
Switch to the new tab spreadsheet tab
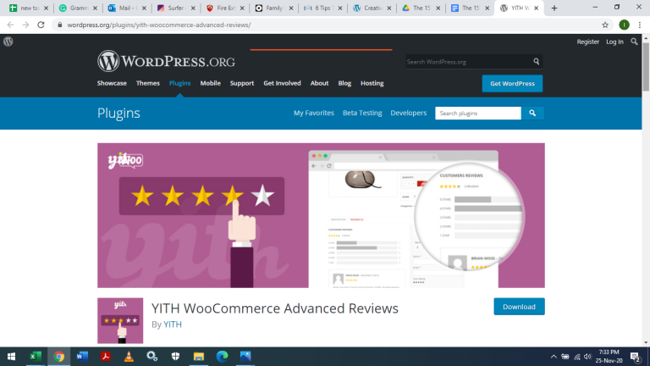coord(29,8)
